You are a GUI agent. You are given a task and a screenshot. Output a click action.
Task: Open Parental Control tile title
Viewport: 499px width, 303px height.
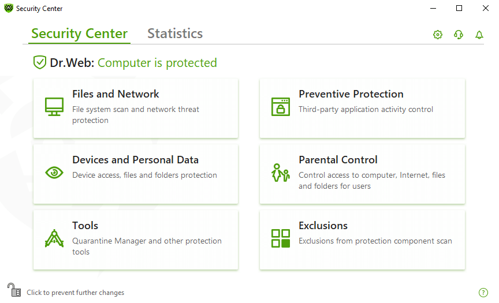338,160
